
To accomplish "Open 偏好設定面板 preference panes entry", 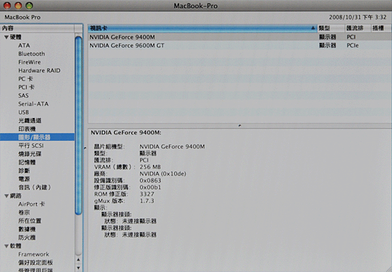I will tap(35, 262).
